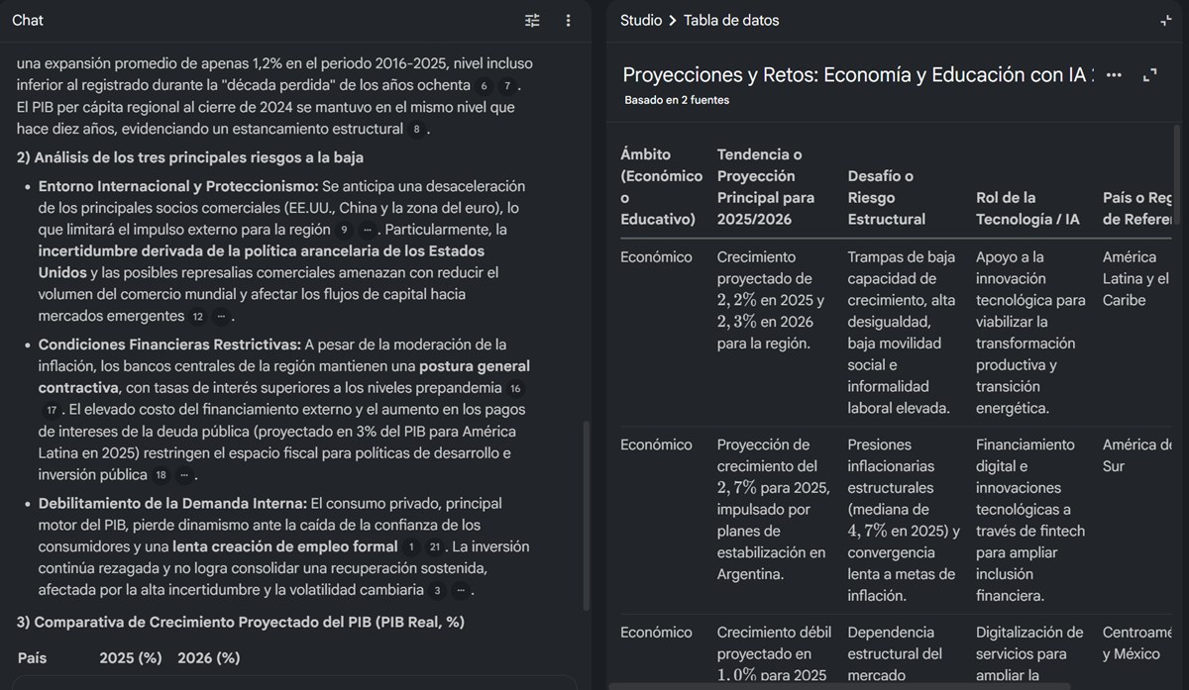1189x690 pixels.
Task: Open citation 9 after 'para la región'
Action: coord(344,231)
